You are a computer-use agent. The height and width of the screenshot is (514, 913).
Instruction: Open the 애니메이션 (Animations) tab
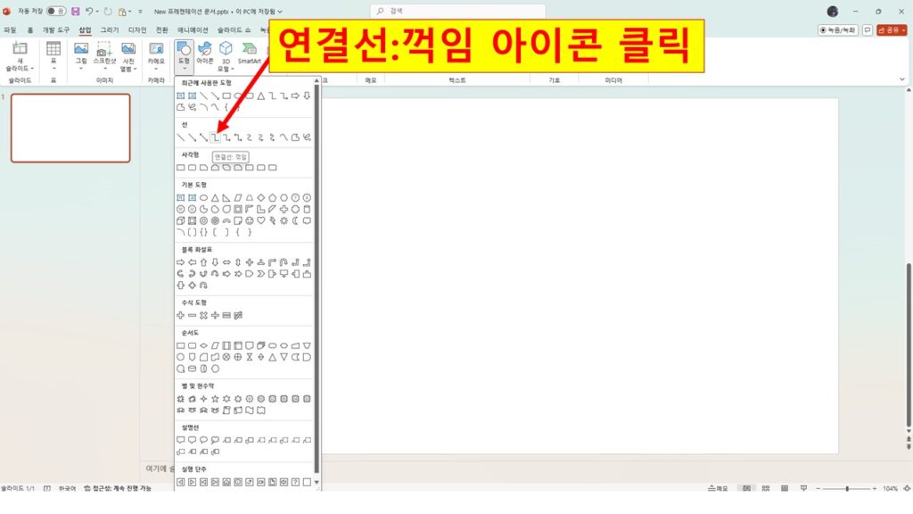point(193,29)
